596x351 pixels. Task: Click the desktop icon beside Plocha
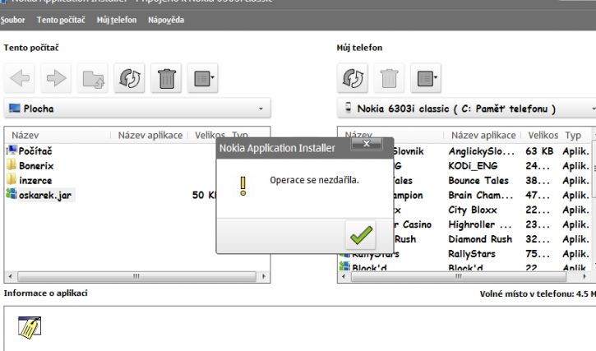coord(15,108)
